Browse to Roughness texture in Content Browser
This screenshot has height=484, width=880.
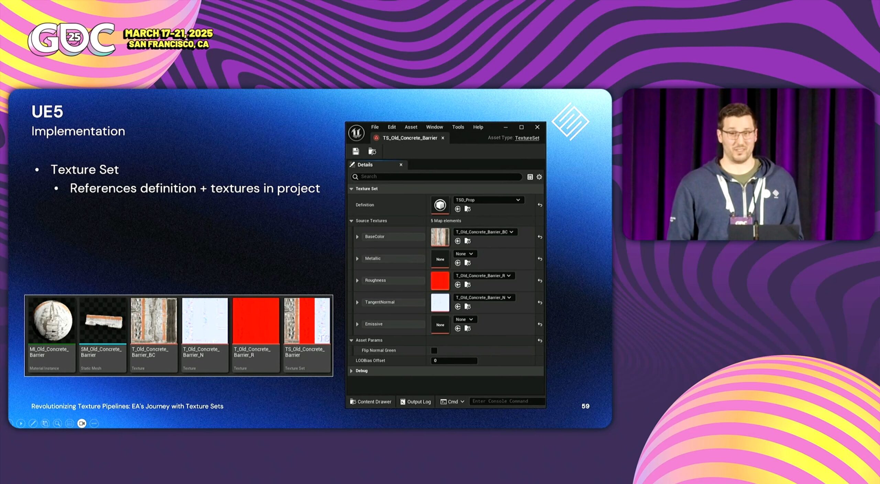point(467,285)
